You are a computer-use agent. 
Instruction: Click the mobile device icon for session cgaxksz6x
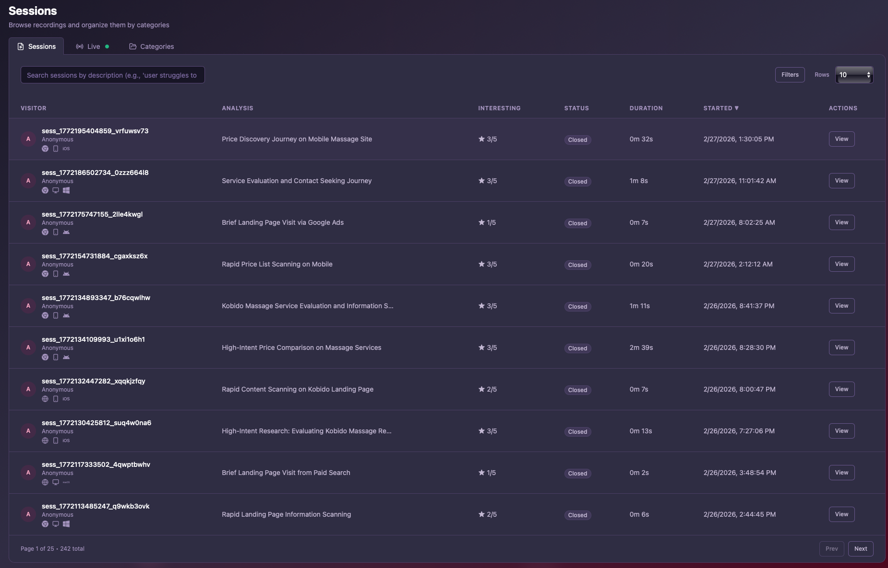(56, 274)
